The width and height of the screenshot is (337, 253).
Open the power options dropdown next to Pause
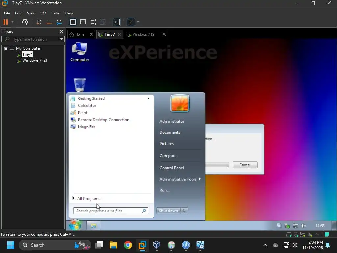click(13, 22)
